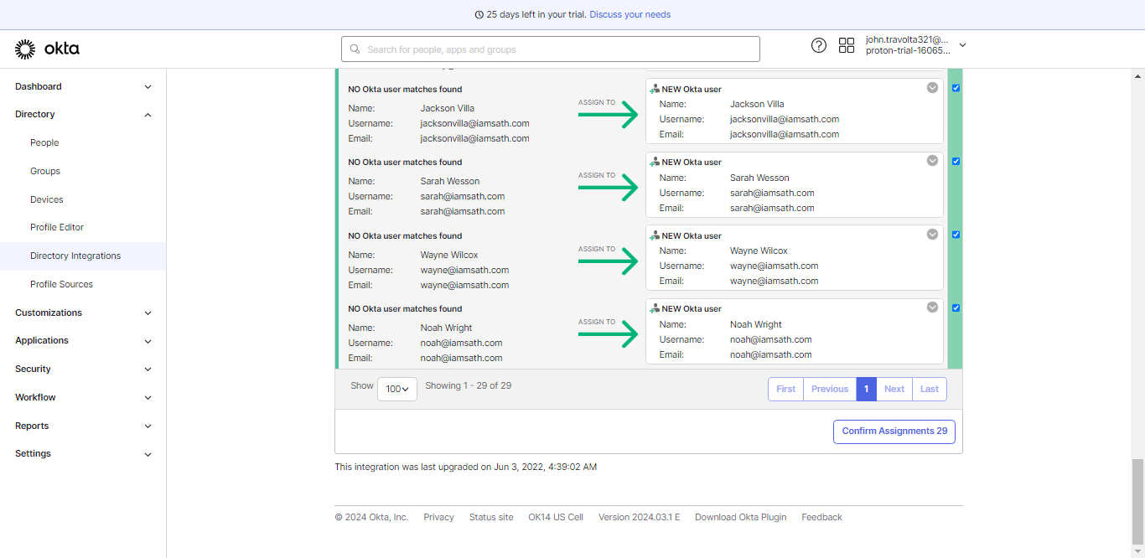Screen dimensions: 1145x558
Task: Uncheck the Sarah Wesson assignment checkbox
Action: [x=956, y=162]
